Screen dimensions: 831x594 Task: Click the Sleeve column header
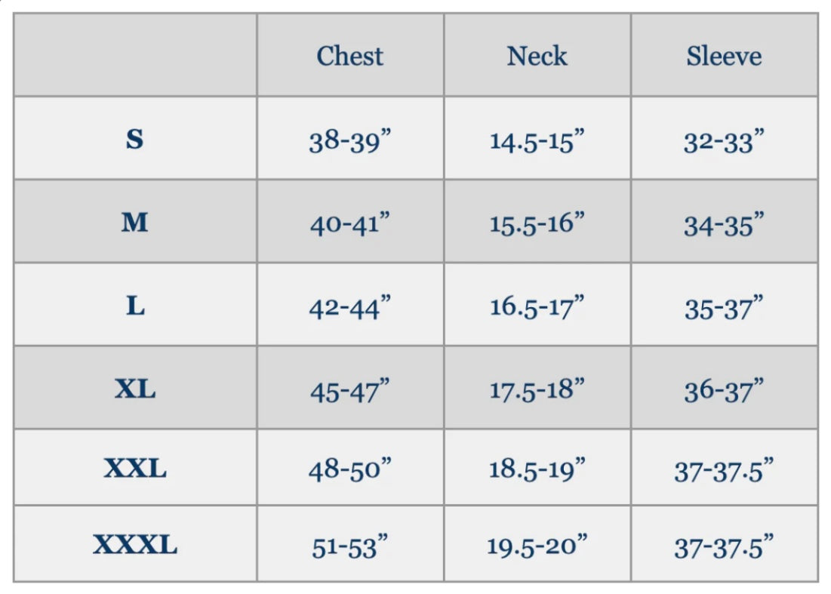(724, 56)
